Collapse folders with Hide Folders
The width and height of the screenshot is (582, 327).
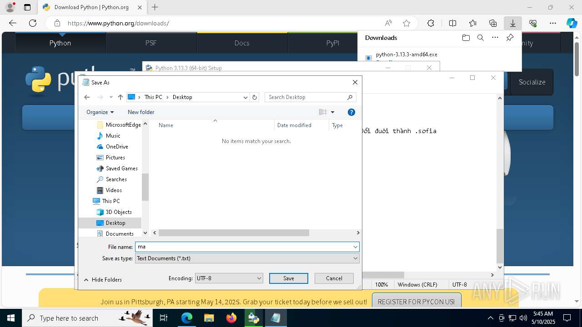pos(103,280)
